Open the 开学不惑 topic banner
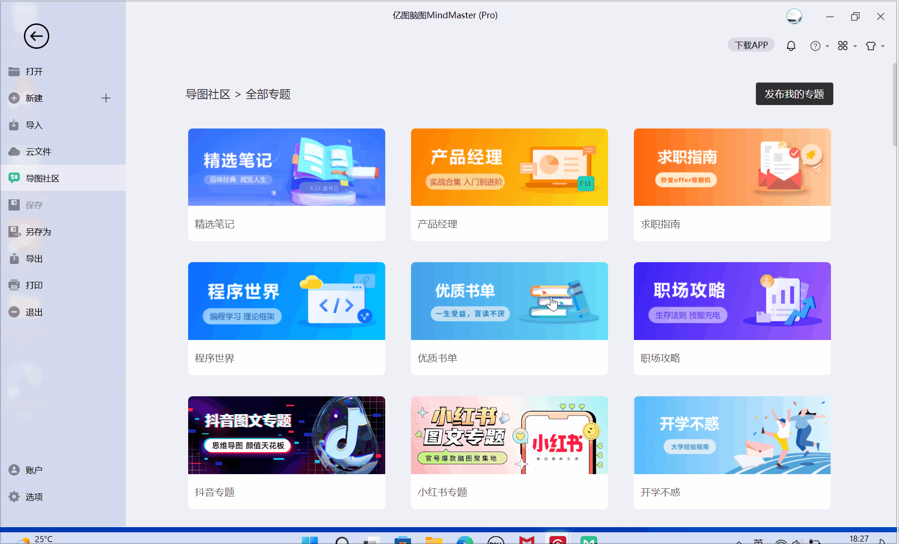 732,435
